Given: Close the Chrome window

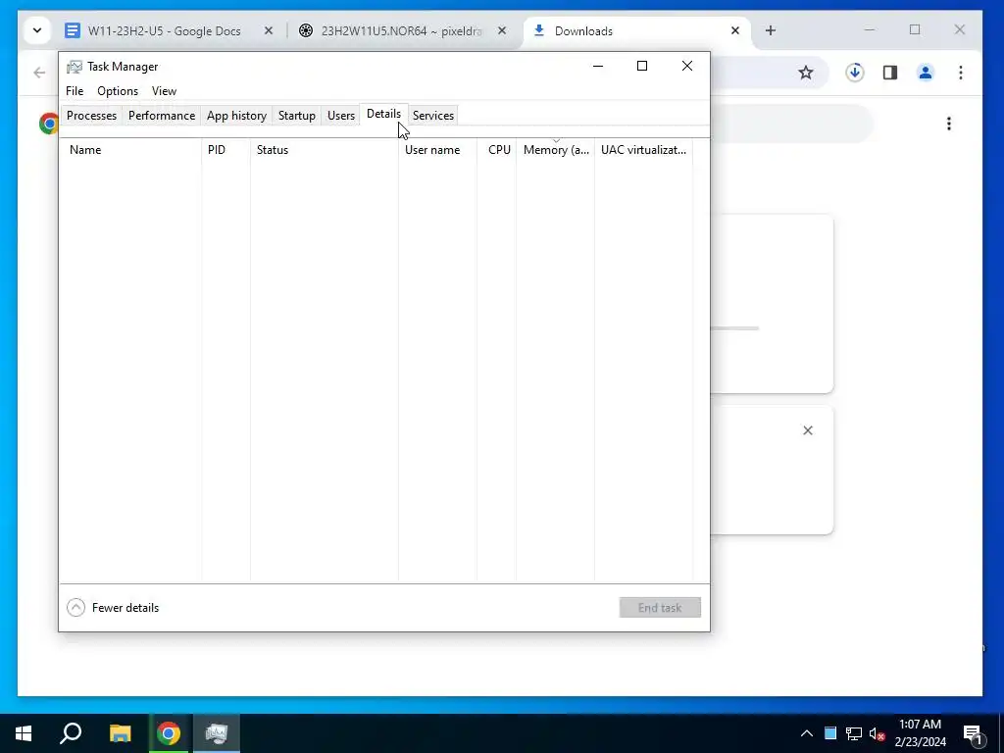Looking at the screenshot, I should click(x=960, y=29).
